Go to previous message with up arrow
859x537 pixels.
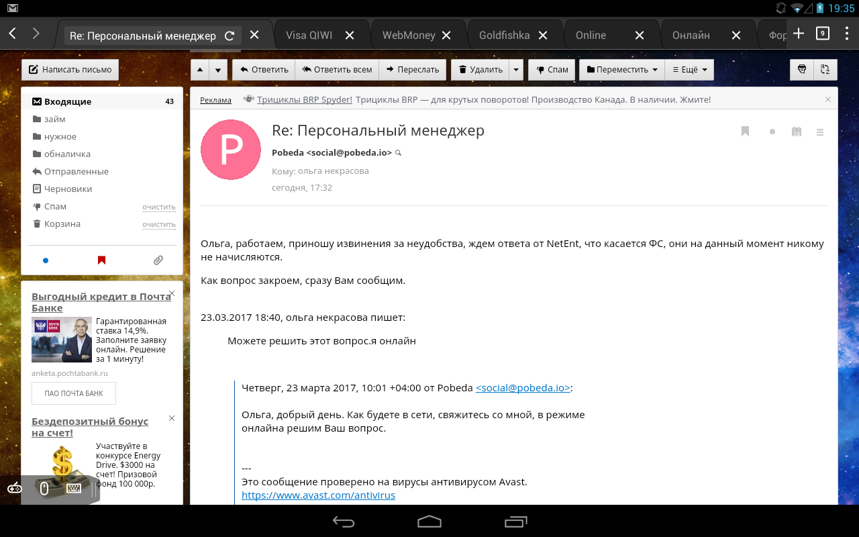200,70
